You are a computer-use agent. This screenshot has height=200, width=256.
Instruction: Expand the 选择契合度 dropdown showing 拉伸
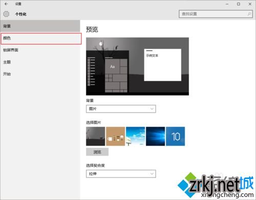(x=121, y=174)
